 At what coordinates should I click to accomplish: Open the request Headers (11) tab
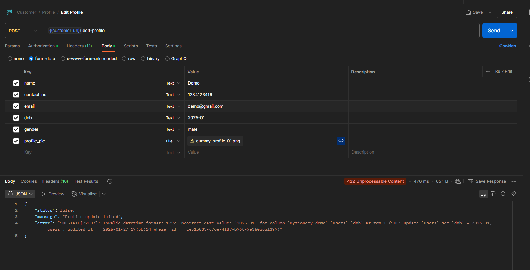(x=79, y=46)
